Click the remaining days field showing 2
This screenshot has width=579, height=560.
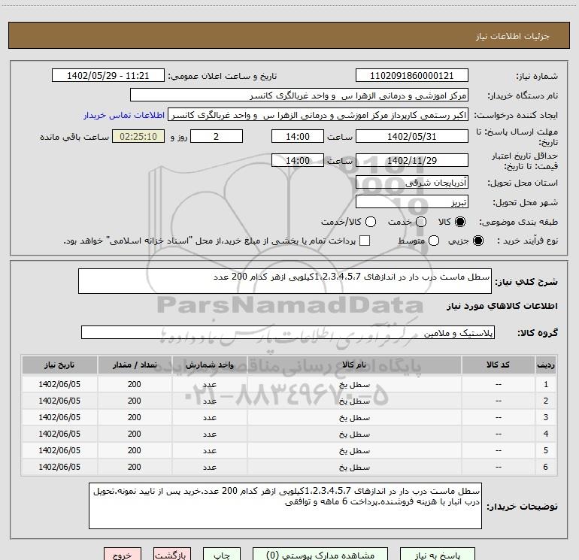click(x=217, y=136)
